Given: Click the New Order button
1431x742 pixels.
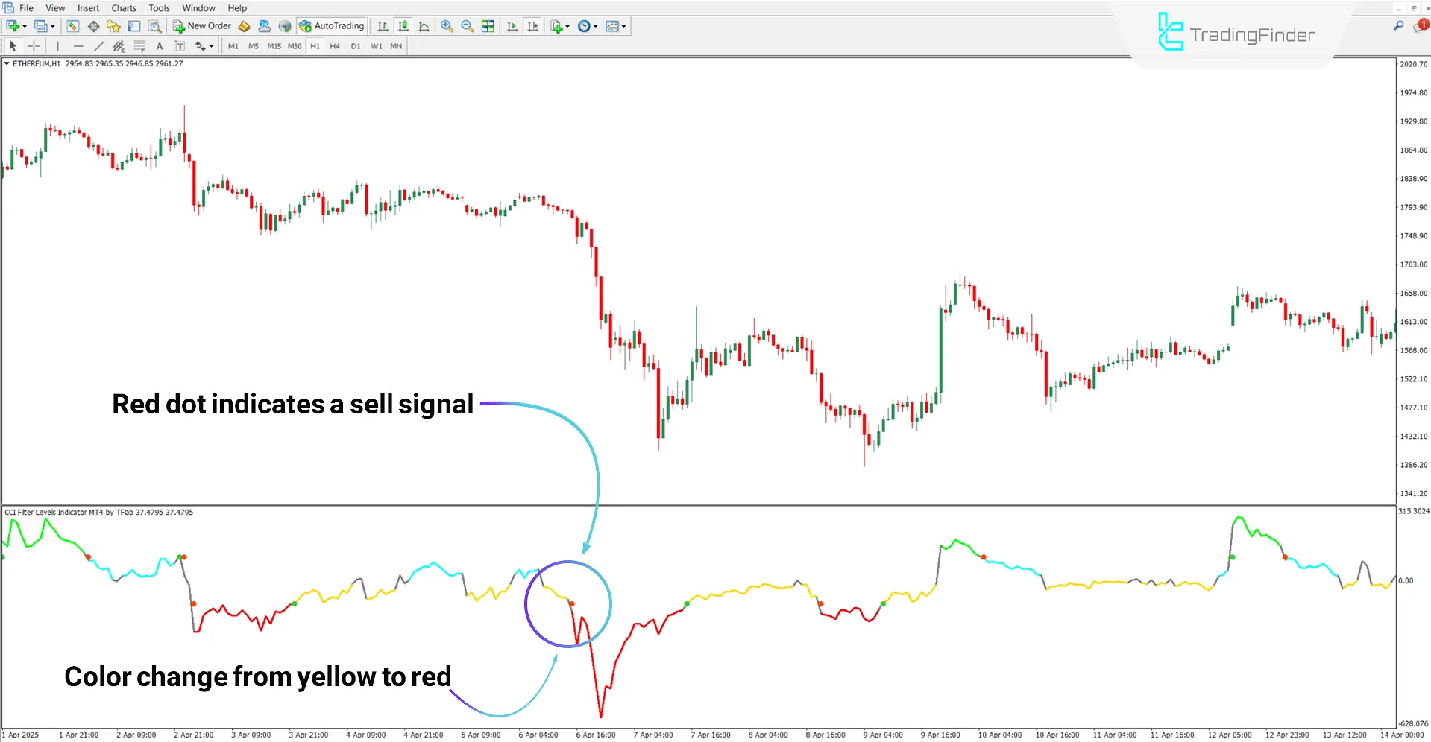Looking at the screenshot, I should tap(201, 25).
